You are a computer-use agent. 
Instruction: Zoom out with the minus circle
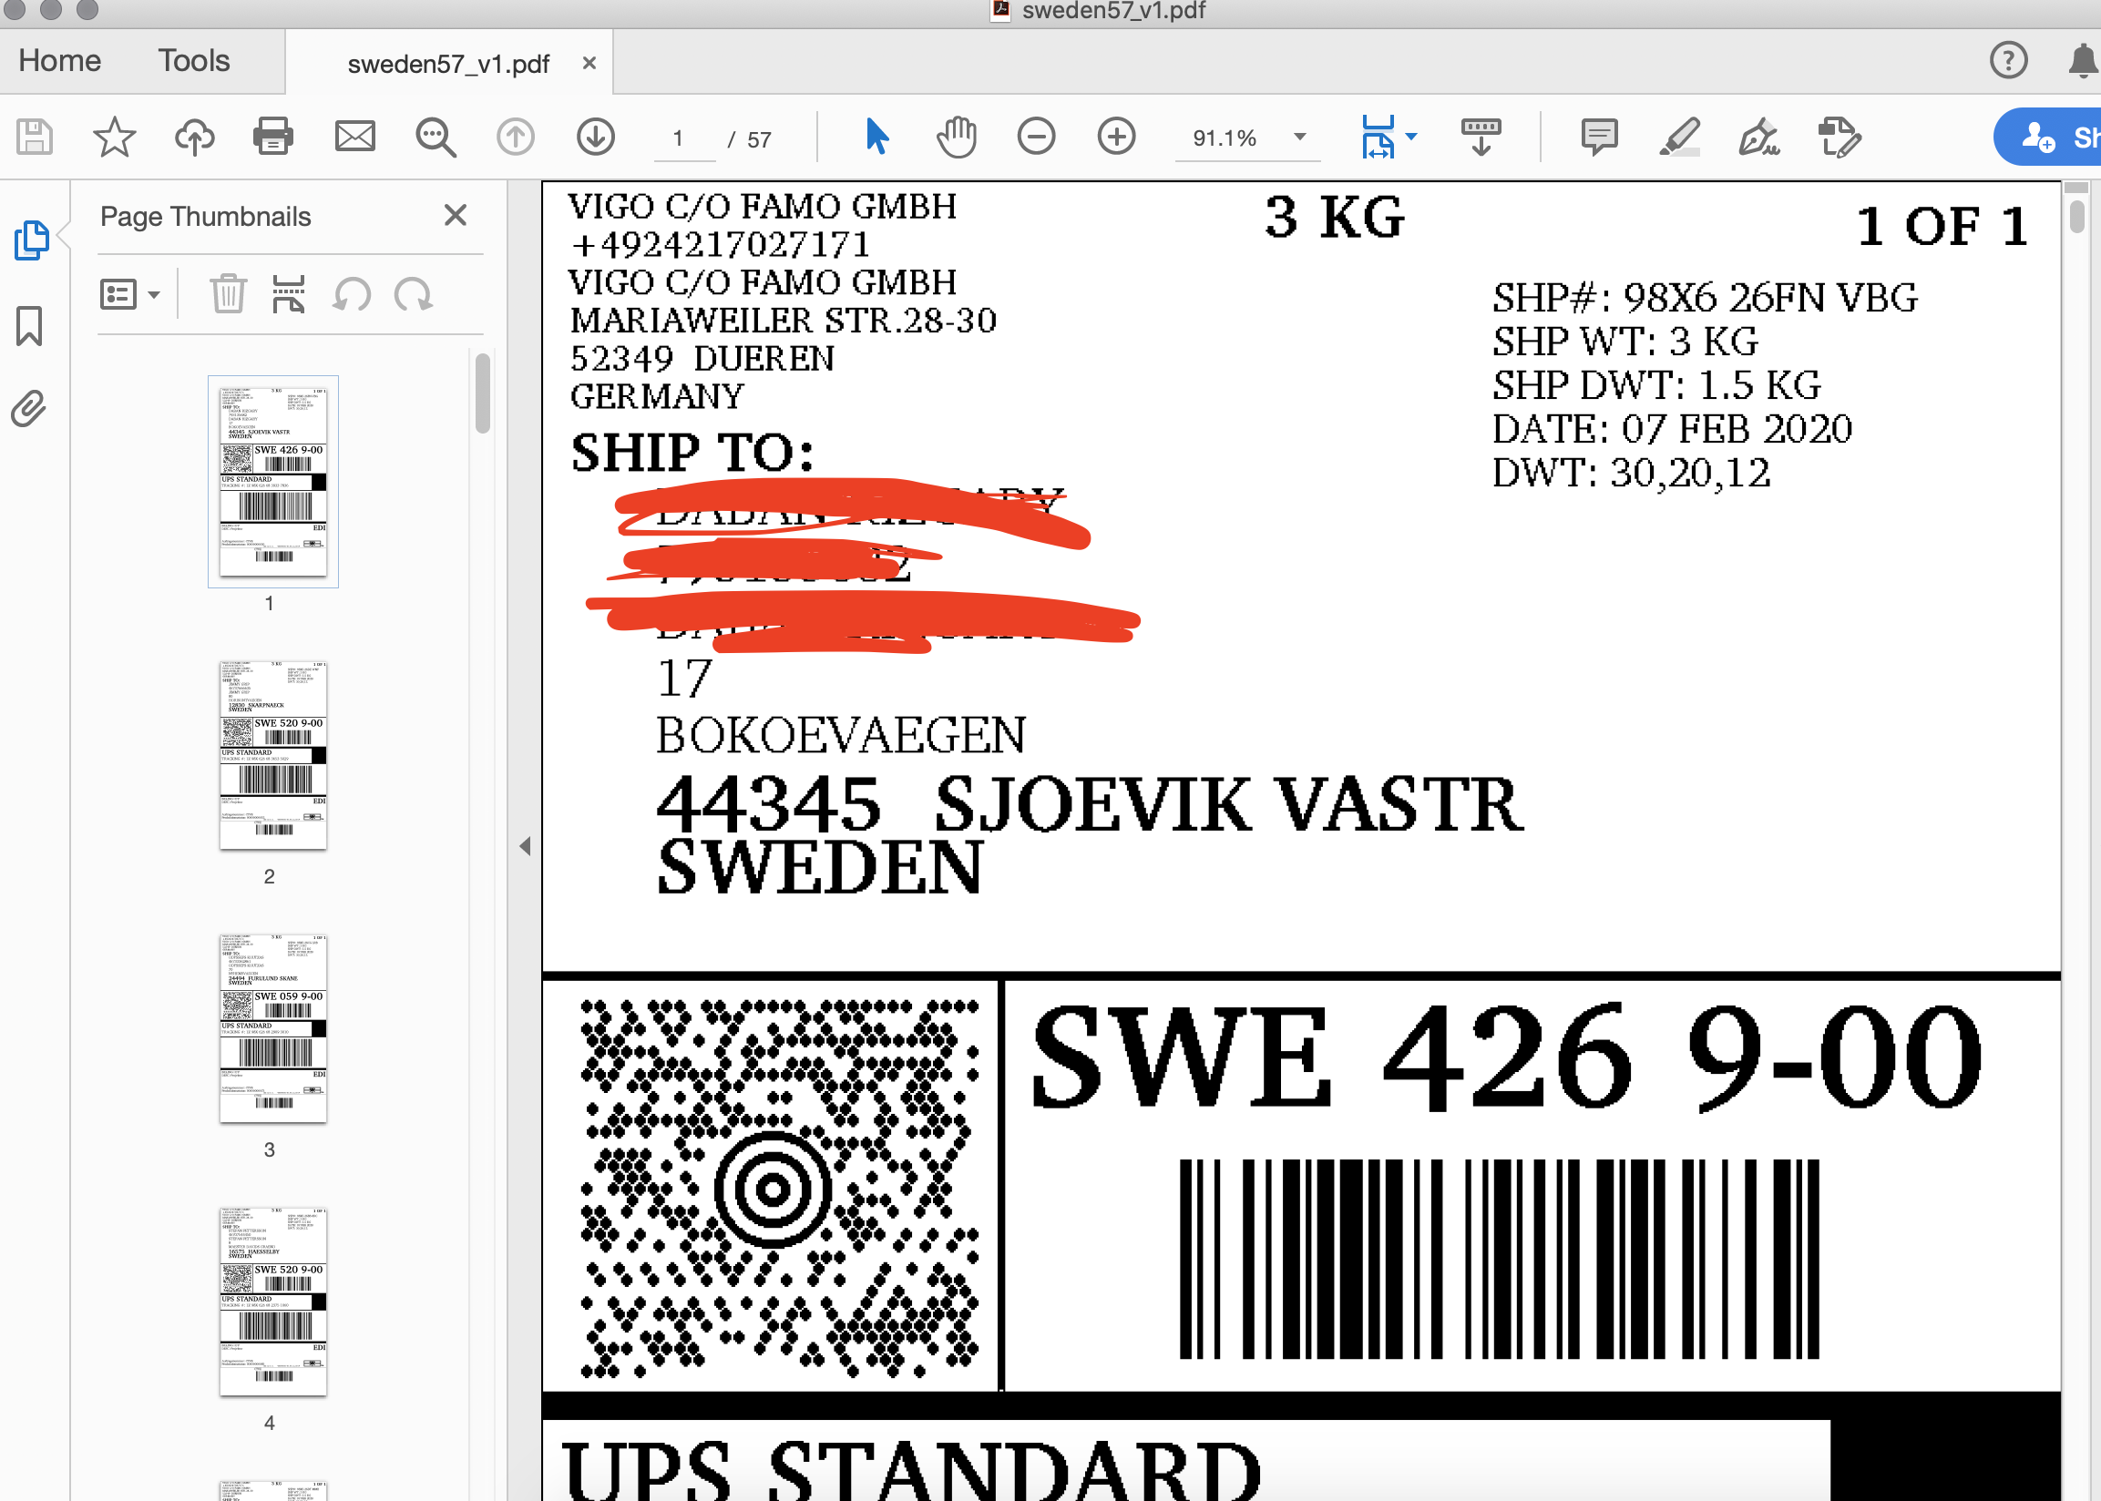[1036, 137]
